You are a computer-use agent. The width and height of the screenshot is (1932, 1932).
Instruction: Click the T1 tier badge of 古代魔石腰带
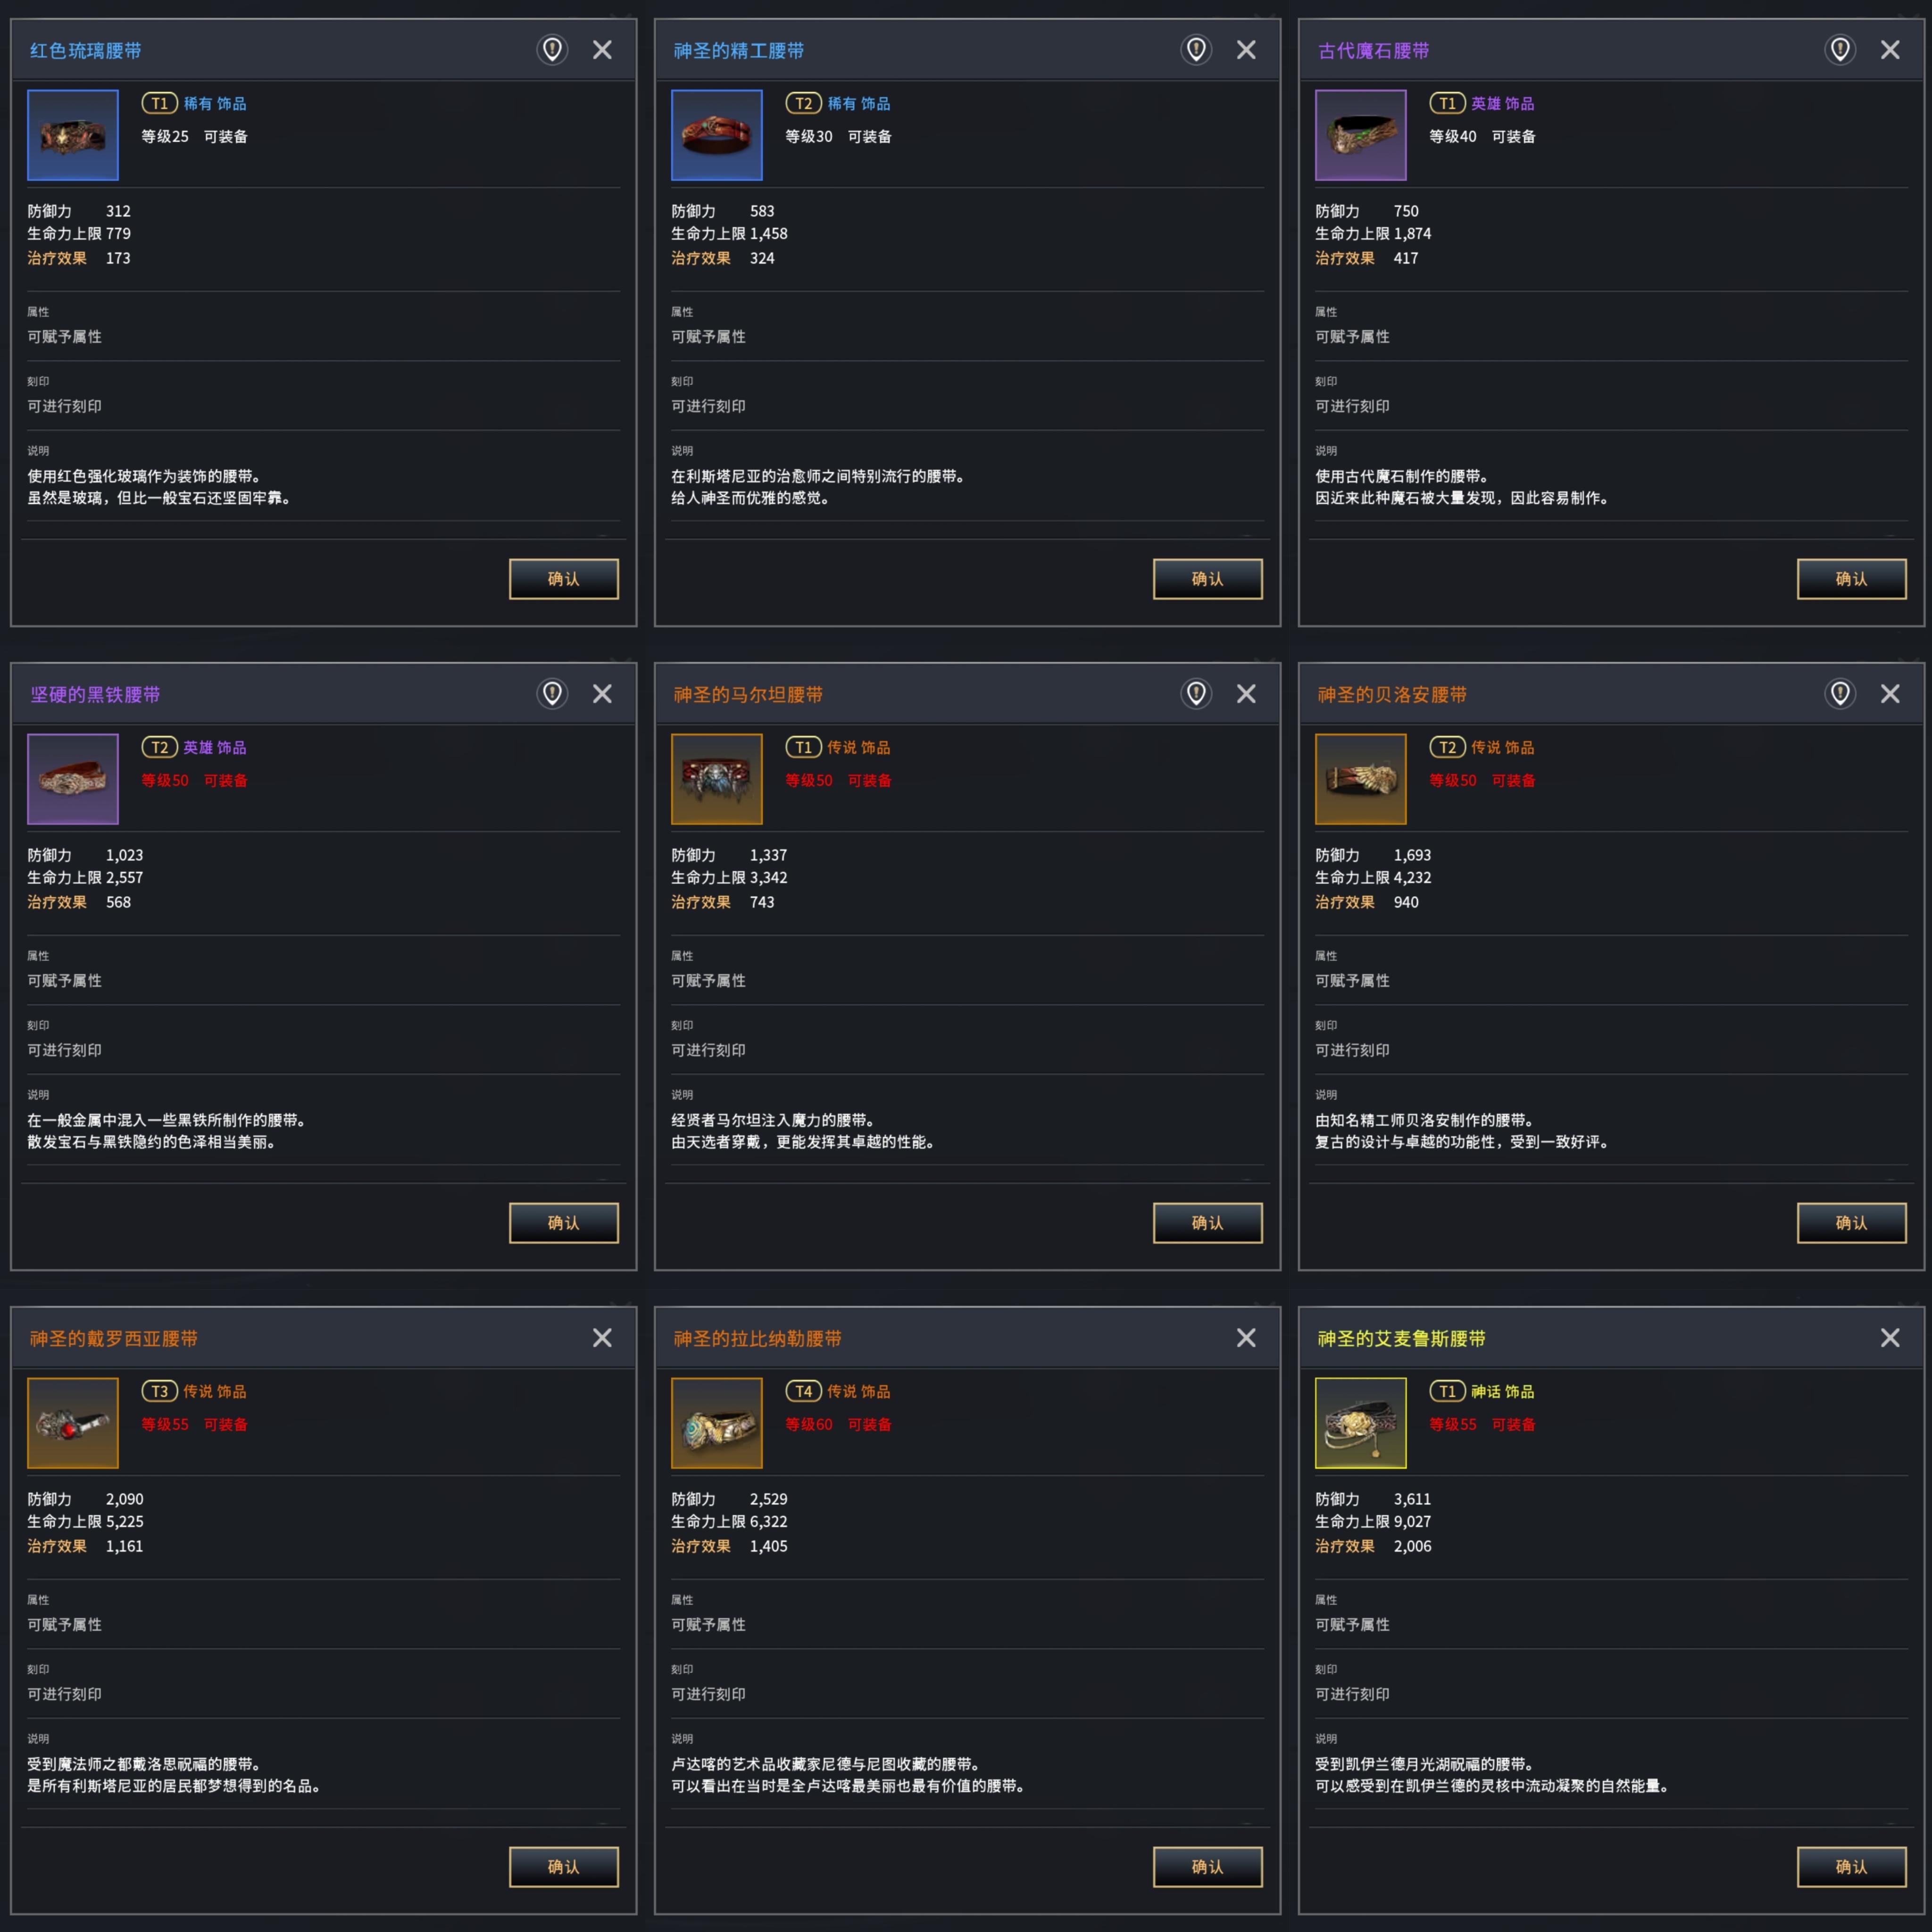(1447, 103)
